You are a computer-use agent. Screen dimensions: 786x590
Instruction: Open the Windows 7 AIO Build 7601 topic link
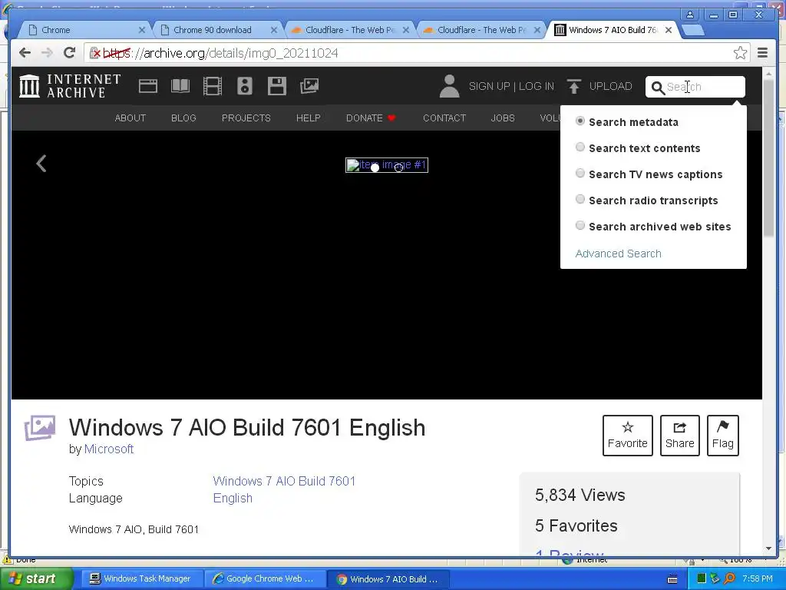pos(284,481)
